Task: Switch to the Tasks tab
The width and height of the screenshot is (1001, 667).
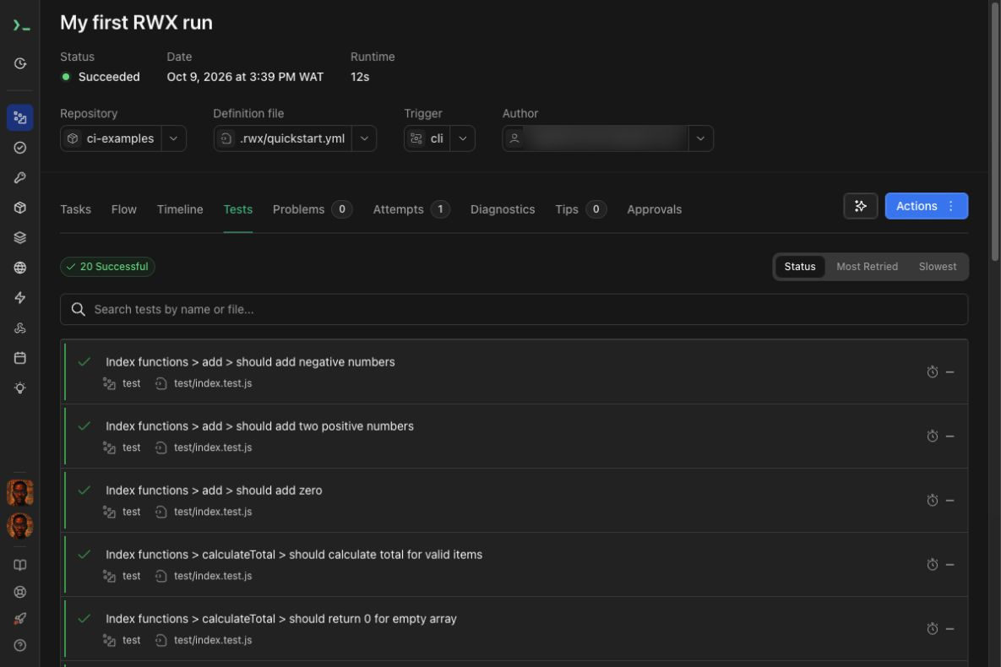Action: click(75, 209)
